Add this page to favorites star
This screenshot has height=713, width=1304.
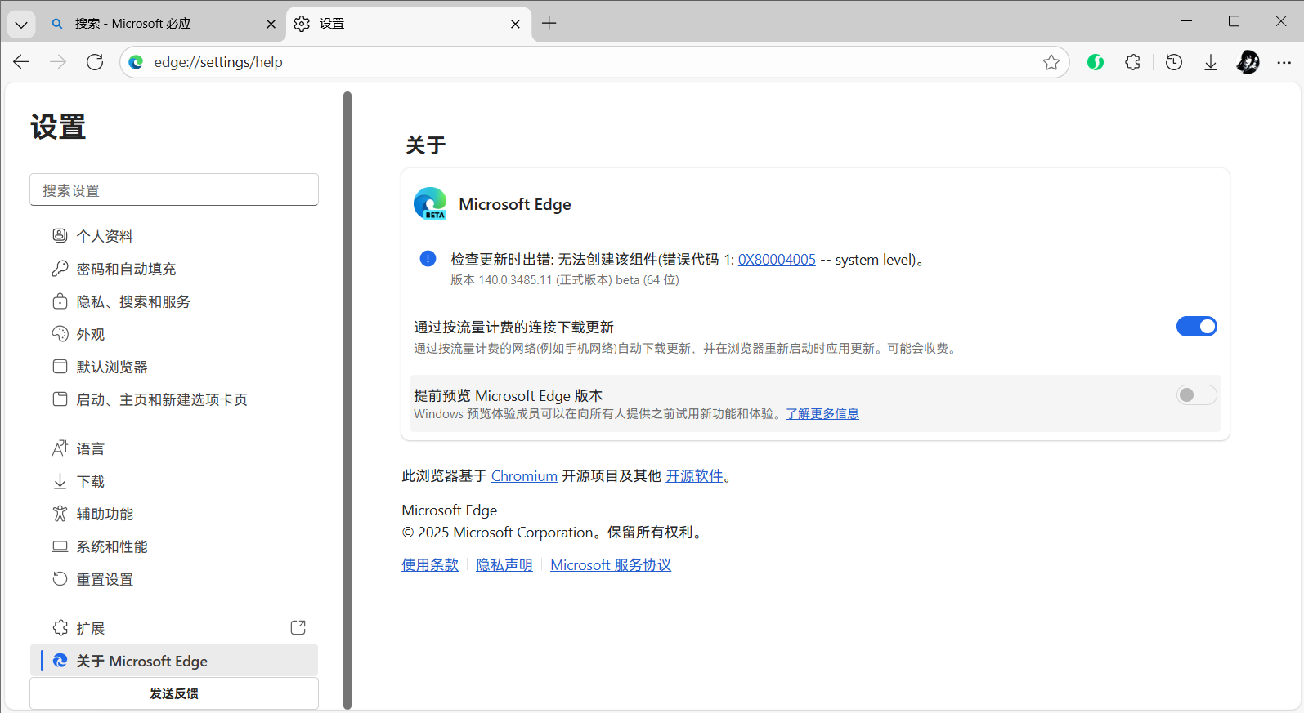(1051, 62)
